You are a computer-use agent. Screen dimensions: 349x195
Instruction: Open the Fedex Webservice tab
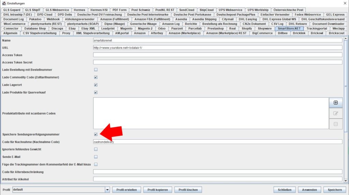[308, 15]
